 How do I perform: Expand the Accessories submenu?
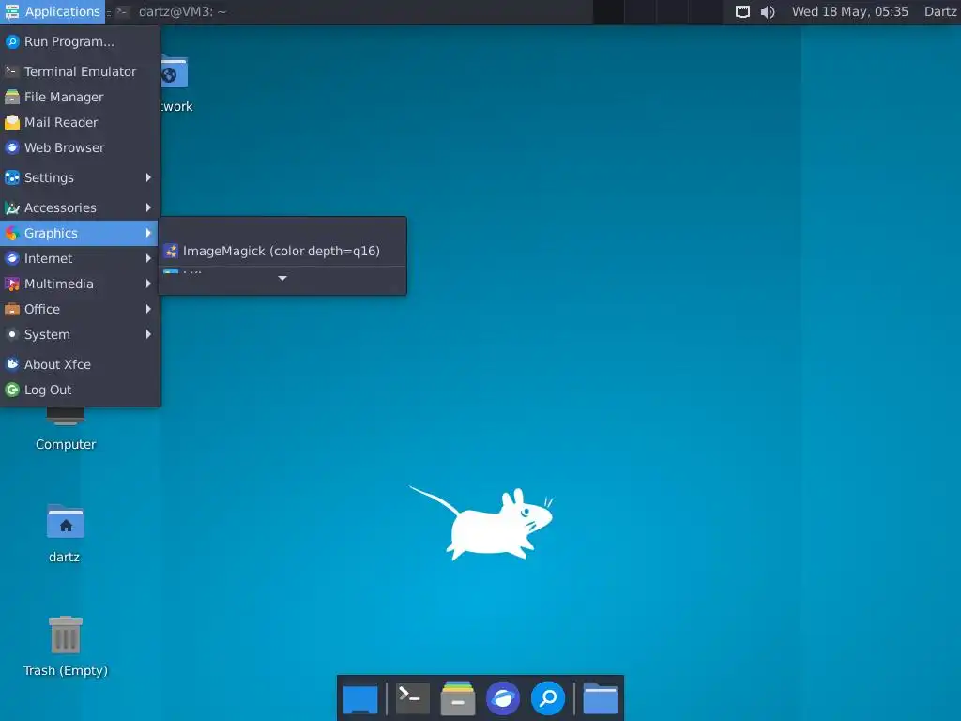point(80,207)
